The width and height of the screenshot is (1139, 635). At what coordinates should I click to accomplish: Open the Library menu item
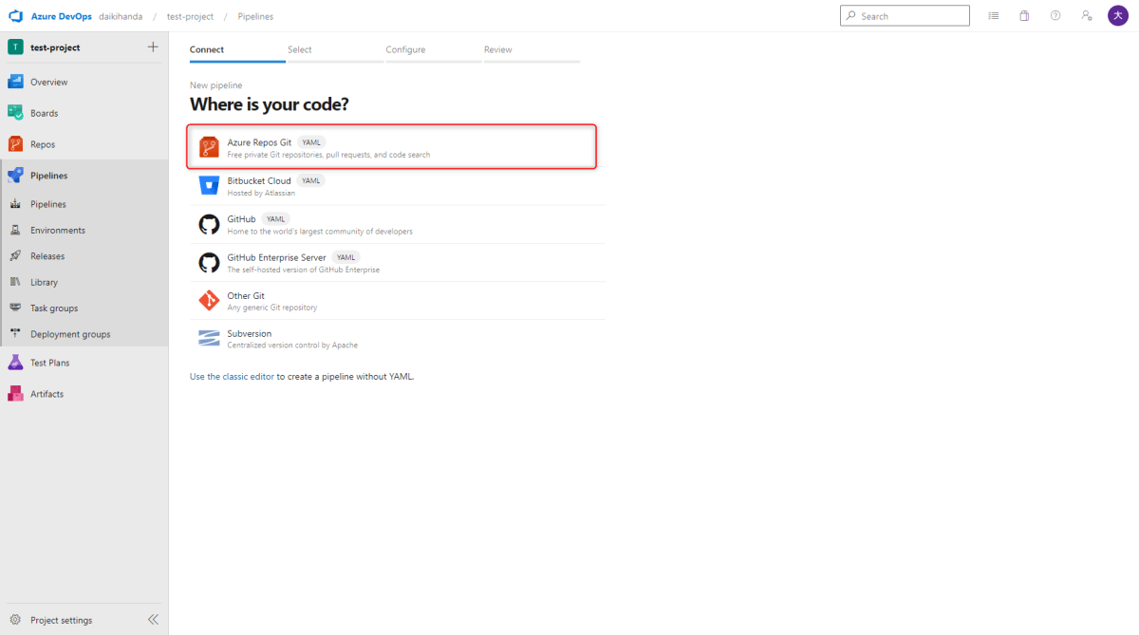point(84,282)
